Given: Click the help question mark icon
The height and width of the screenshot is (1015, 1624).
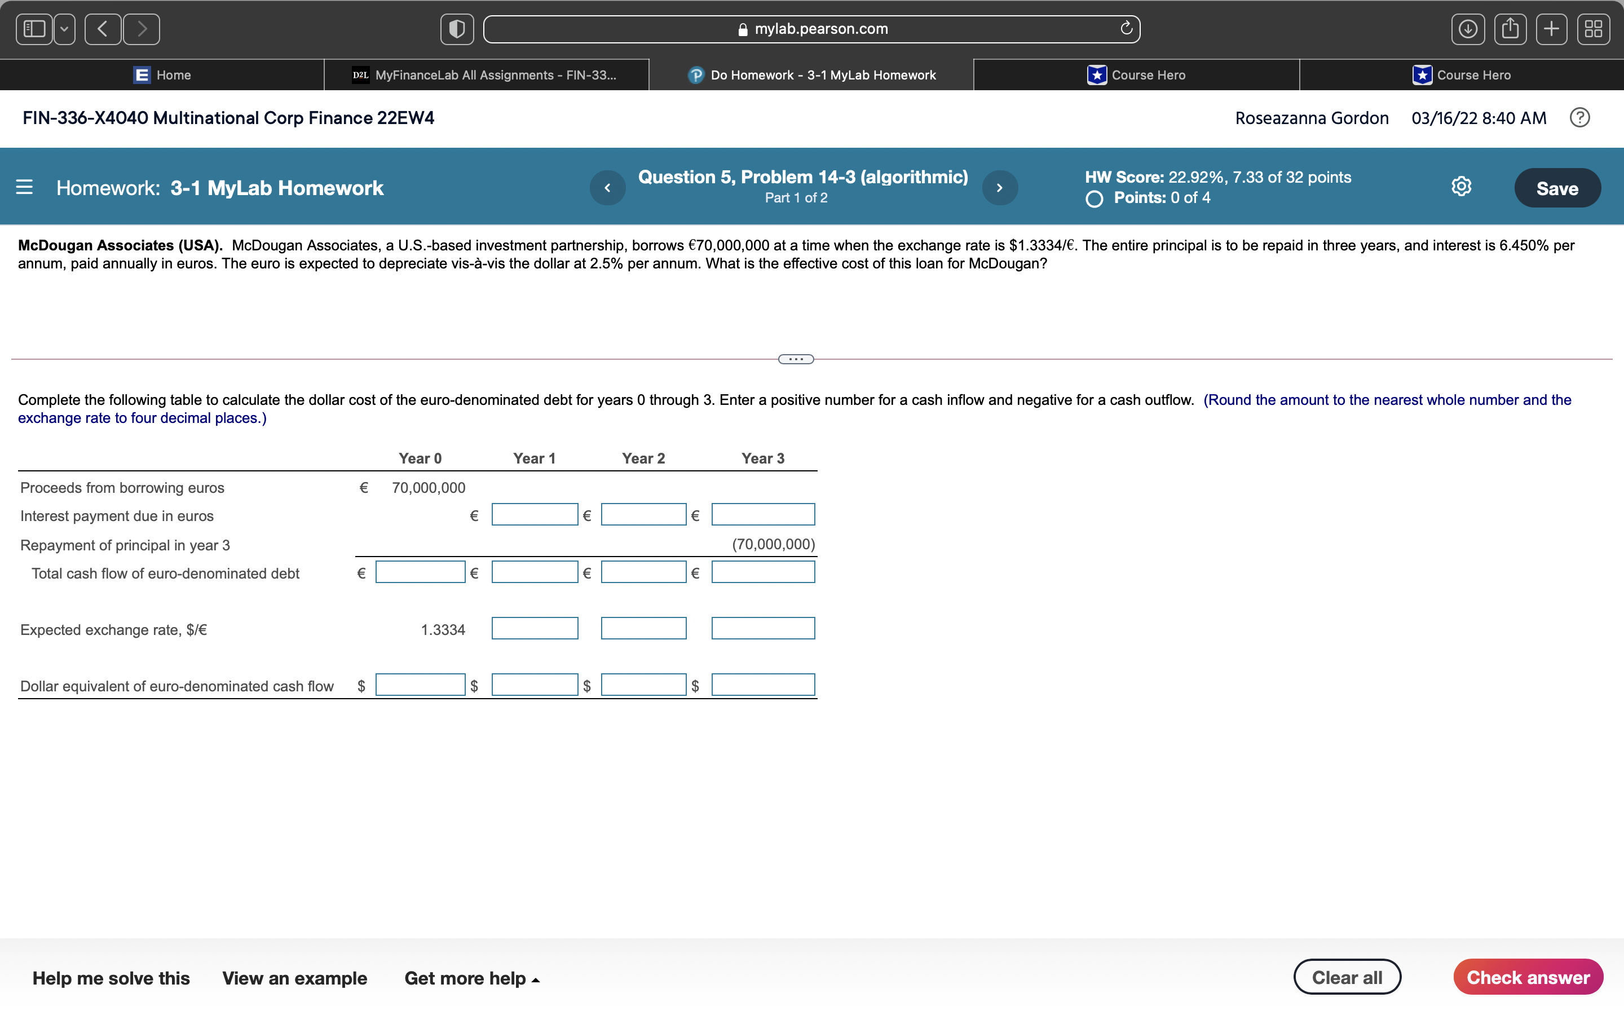Looking at the screenshot, I should click(x=1579, y=118).
